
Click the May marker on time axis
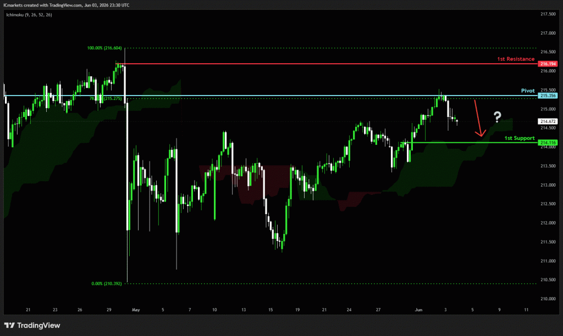pos(136,310)
